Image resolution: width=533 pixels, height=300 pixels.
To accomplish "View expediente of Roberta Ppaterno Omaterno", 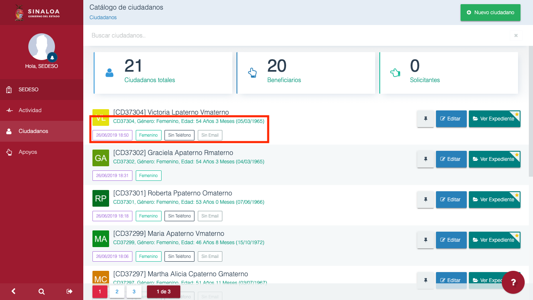I will (x=495, y=200).
